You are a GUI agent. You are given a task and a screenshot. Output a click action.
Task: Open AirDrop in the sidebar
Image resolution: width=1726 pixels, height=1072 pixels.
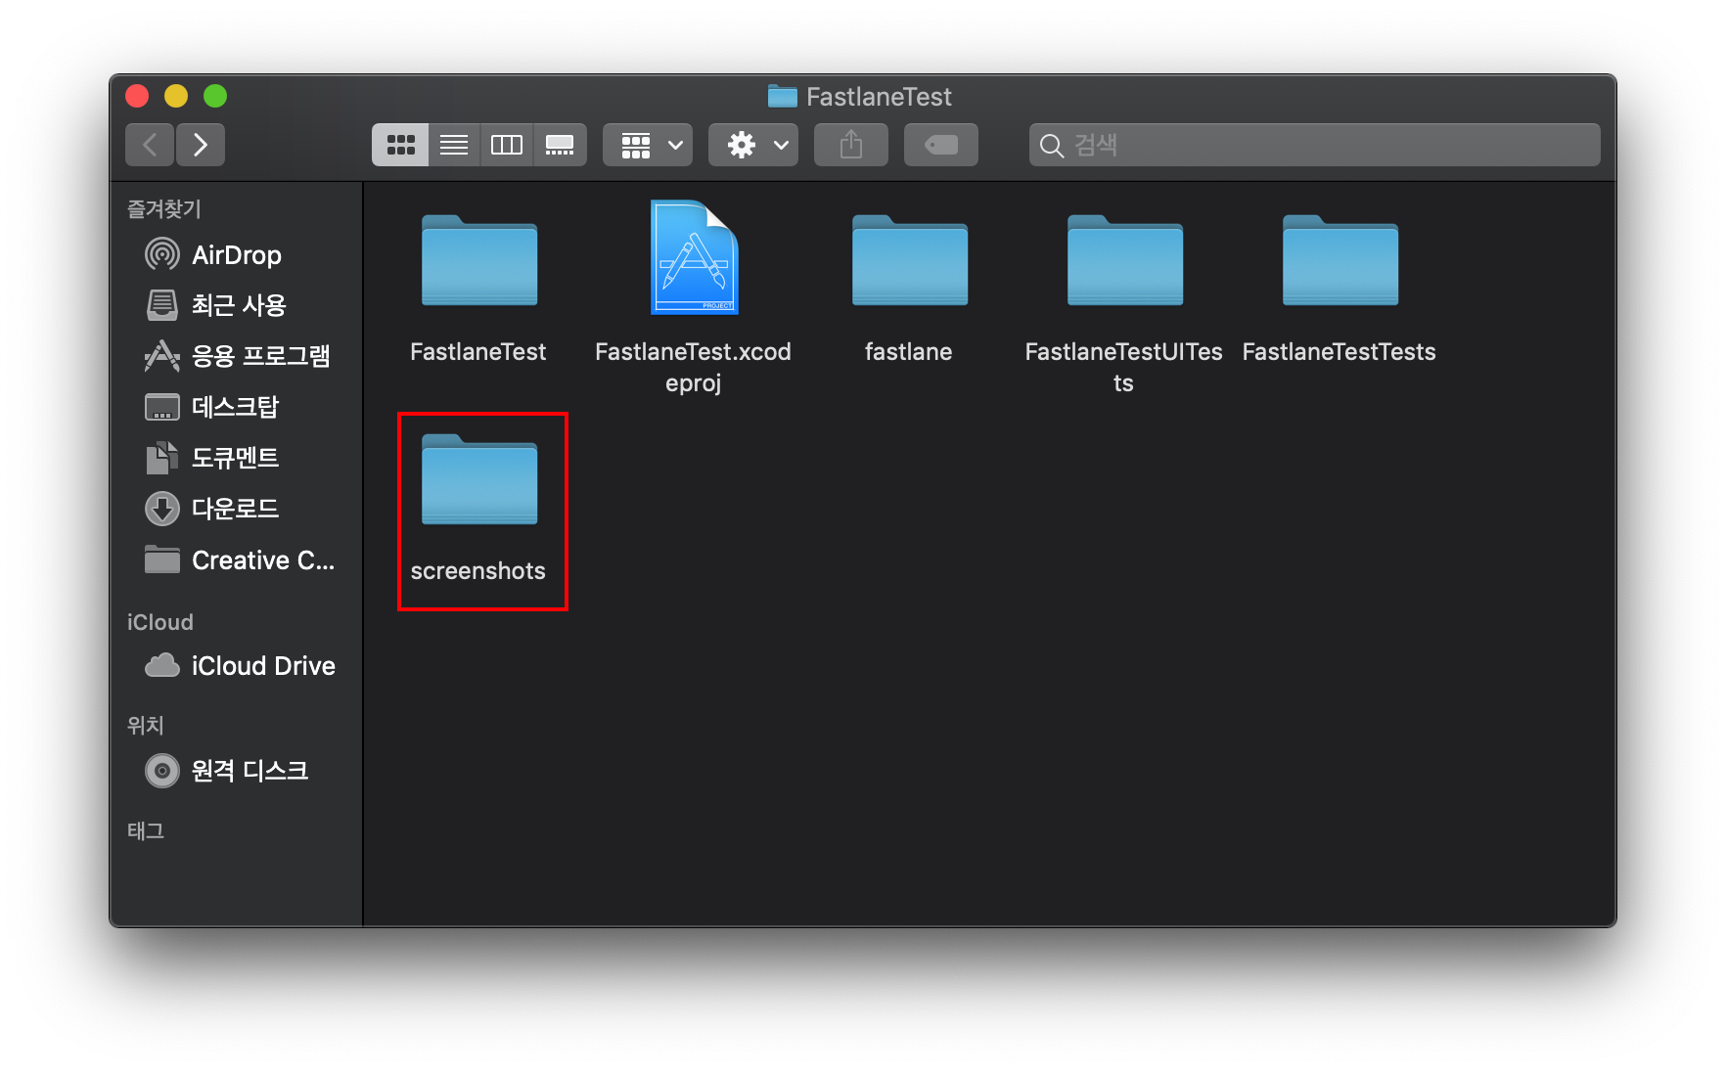click(x=236, y=255)
